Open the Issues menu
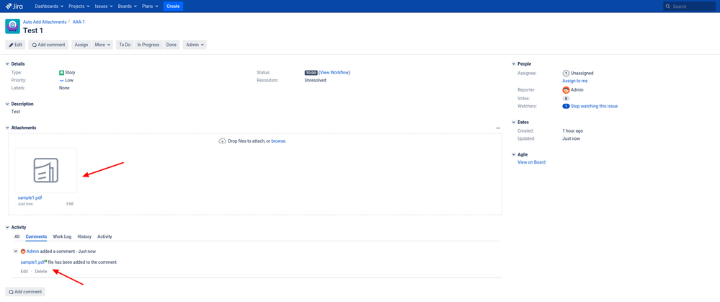The width and height of the screenshot is (720, 302). pos(105,6)
